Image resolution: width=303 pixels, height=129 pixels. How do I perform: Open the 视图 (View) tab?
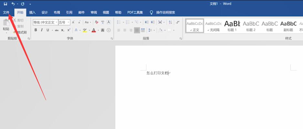tap(106, 13)
